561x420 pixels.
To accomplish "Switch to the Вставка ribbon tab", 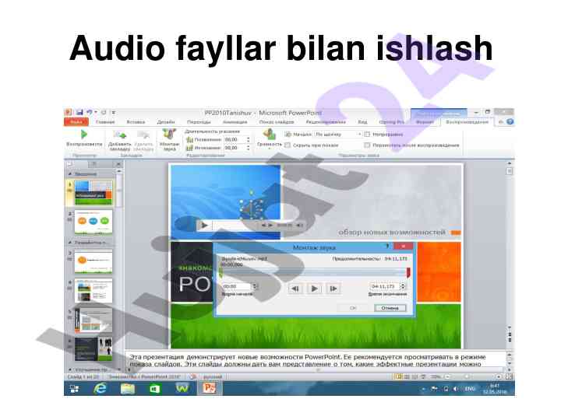I will coord(136,122).
